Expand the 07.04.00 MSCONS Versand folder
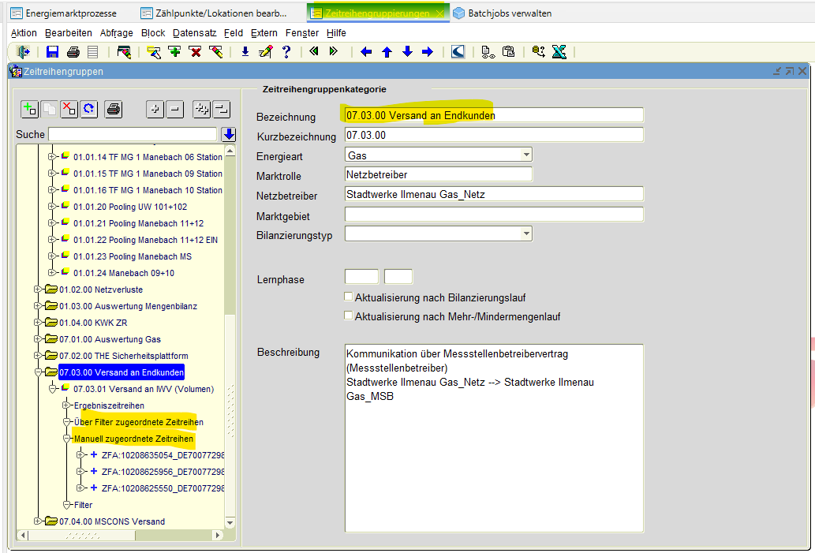Viewport: 815px width, 553px height. coord(38,521)
